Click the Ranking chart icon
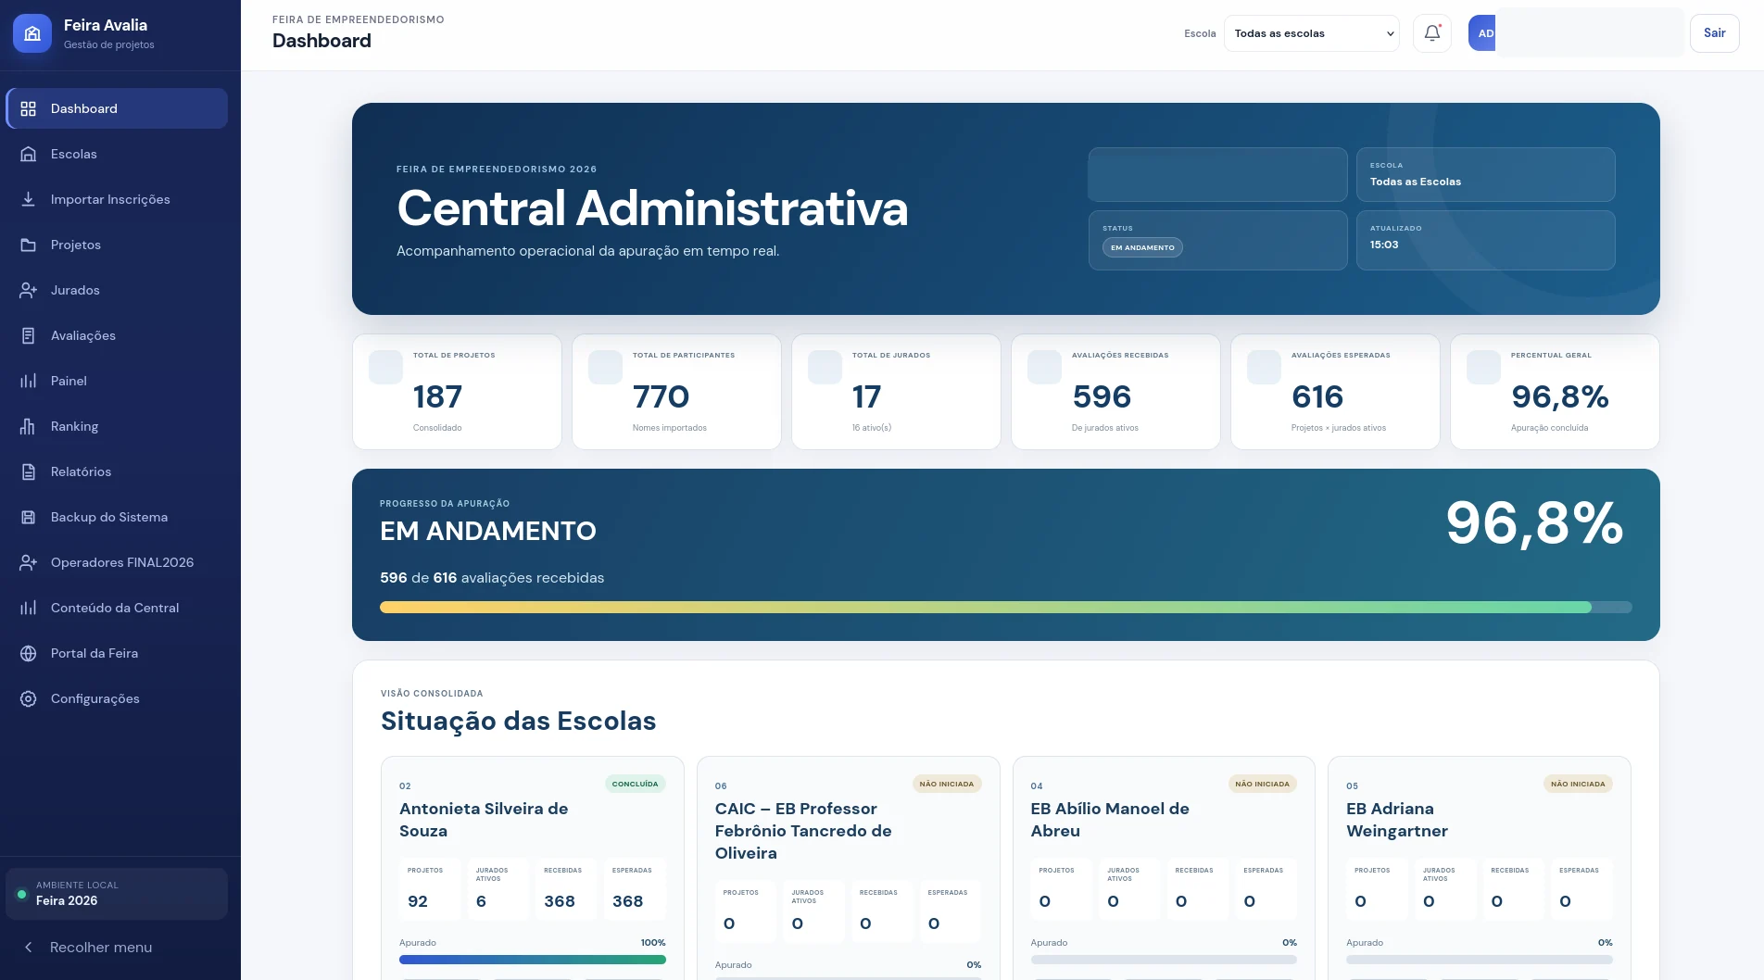 pyautogui.click(x=29, y=426)
